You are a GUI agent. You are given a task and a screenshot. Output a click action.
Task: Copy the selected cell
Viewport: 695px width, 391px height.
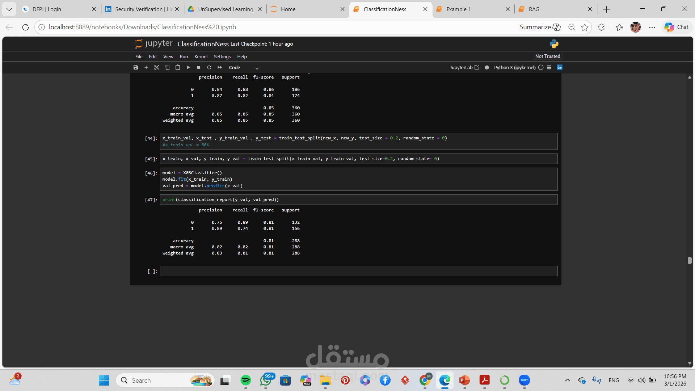click(167, 68)
